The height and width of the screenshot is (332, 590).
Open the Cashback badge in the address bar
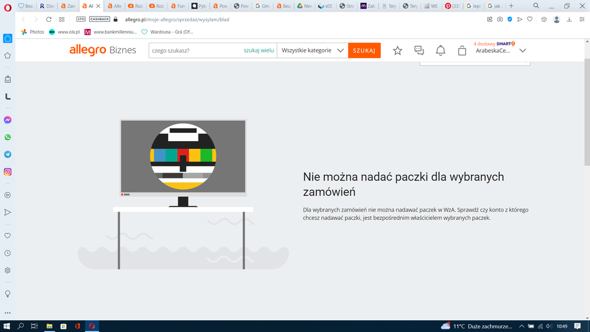[x=99, y=19]
